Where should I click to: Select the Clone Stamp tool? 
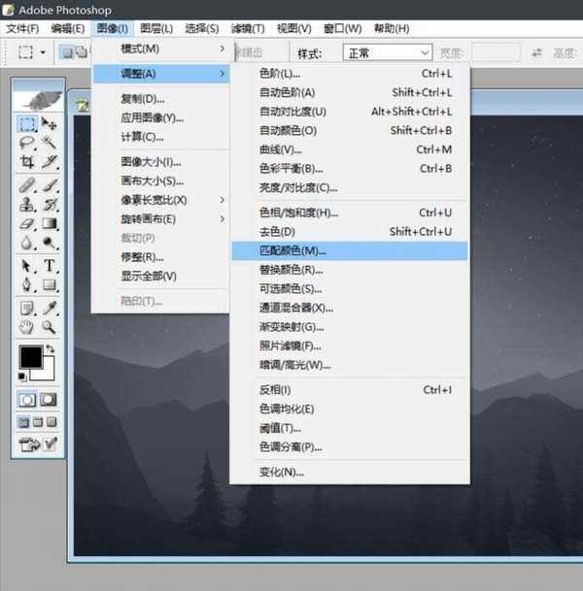27,205
